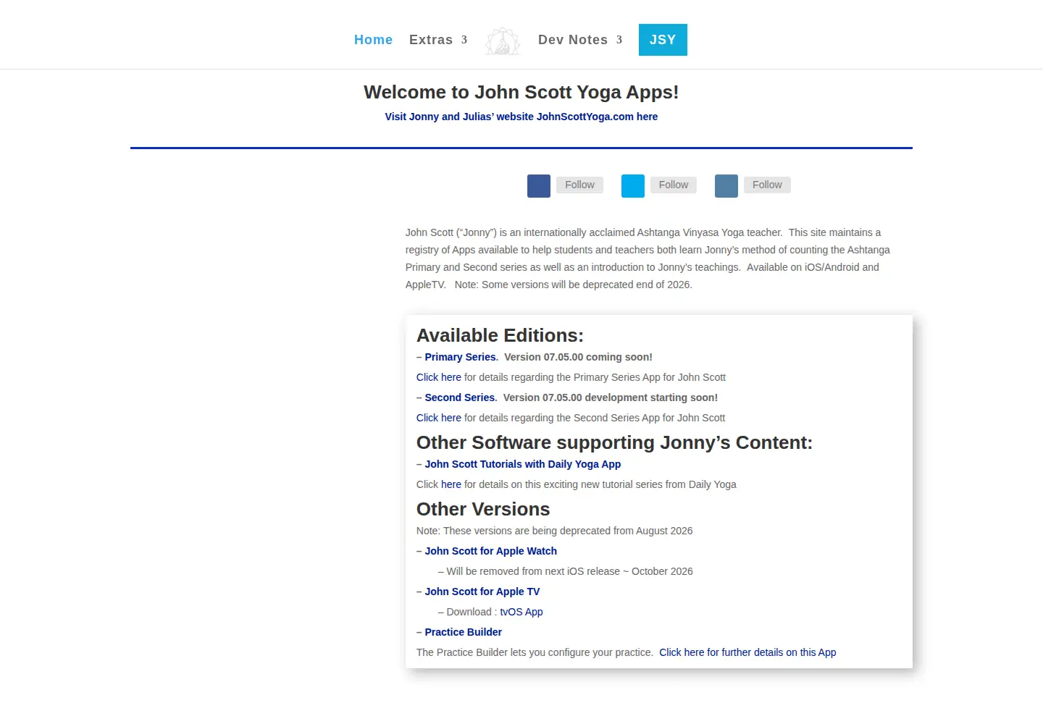The height and width of the screenshot is (724, 1043).
Task: Click Follow beside the steel-blue square
Action: (x=767, y=185)
